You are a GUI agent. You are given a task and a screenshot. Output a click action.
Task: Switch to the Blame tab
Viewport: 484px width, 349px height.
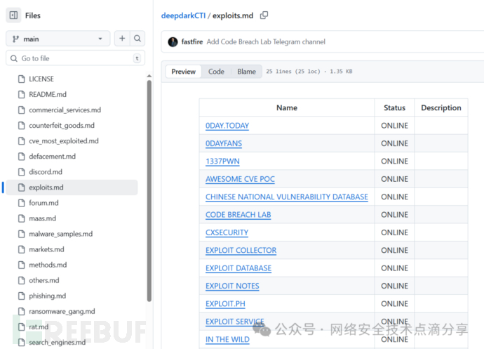point(246,72)
